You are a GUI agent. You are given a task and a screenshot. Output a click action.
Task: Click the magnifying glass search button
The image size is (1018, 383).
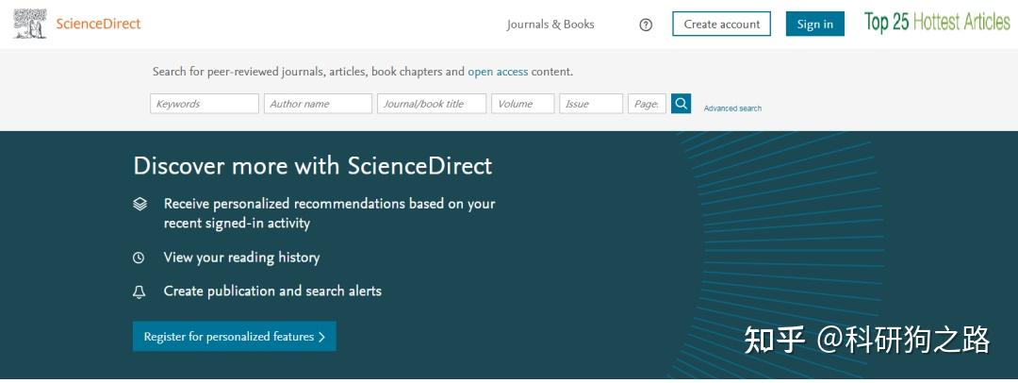pos(681,104)
